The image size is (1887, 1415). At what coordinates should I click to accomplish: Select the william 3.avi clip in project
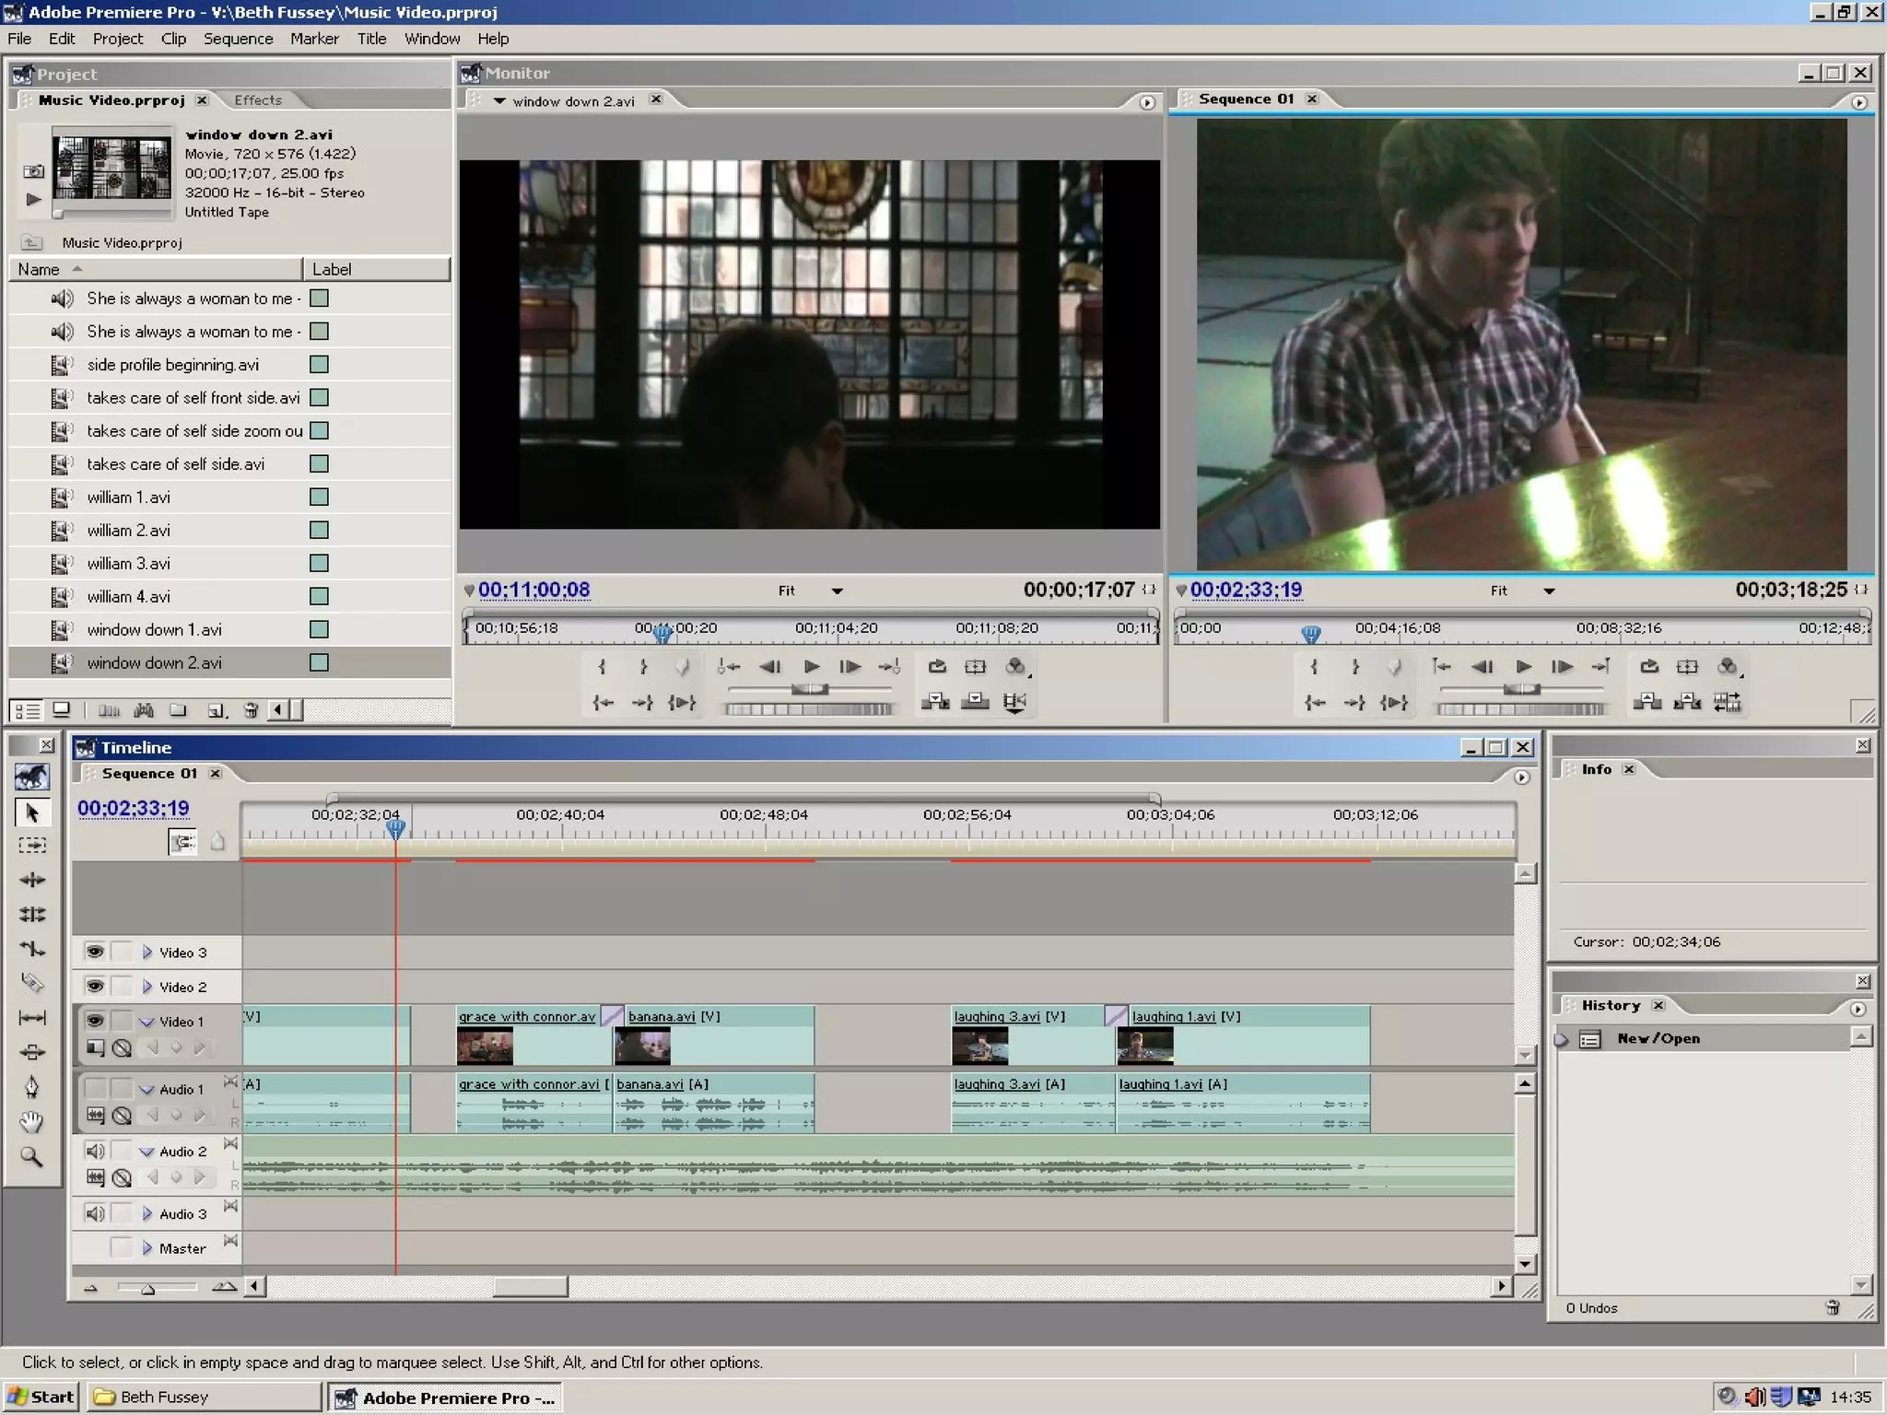click(x=128, y=564)
